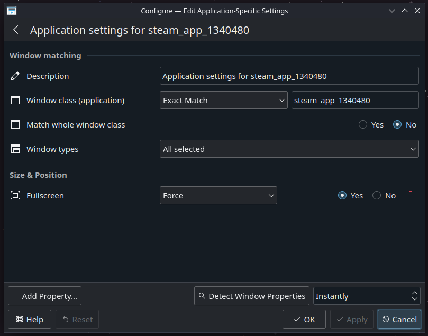Click the Add Property button

tap(44, 296)
